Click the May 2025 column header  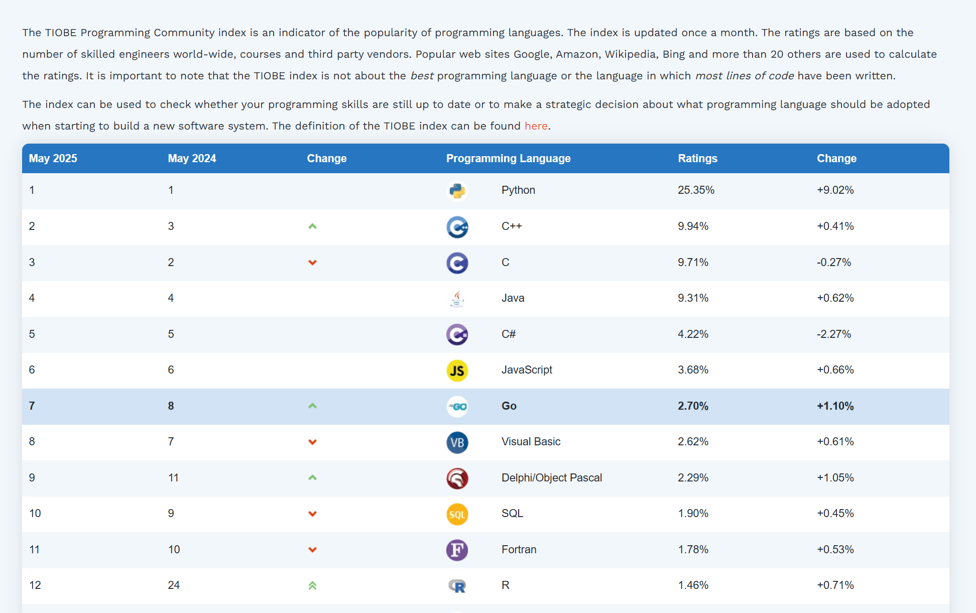(x=53, y=159)
